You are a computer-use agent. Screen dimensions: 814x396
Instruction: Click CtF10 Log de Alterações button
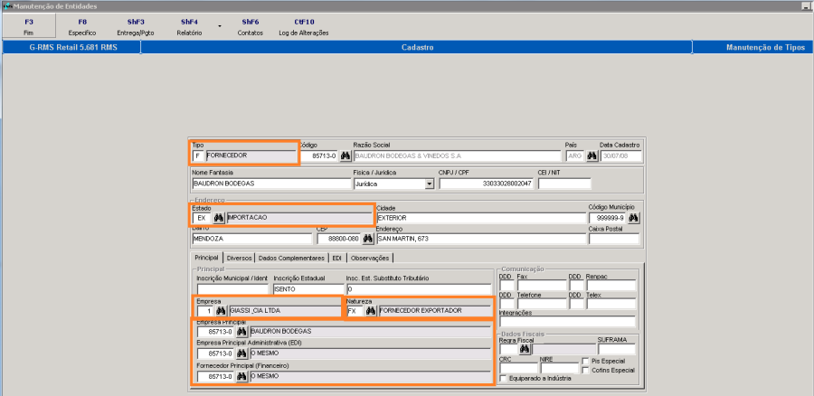304,27
